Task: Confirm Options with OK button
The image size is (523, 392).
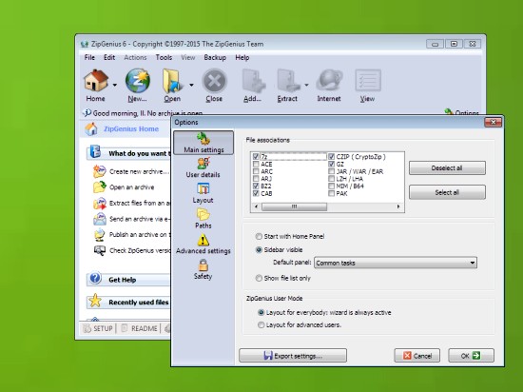Action: click(x=471, y=356)
